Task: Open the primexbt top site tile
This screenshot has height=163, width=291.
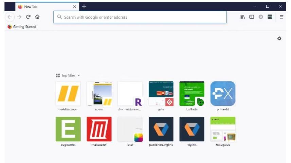Action: [223, 94]
